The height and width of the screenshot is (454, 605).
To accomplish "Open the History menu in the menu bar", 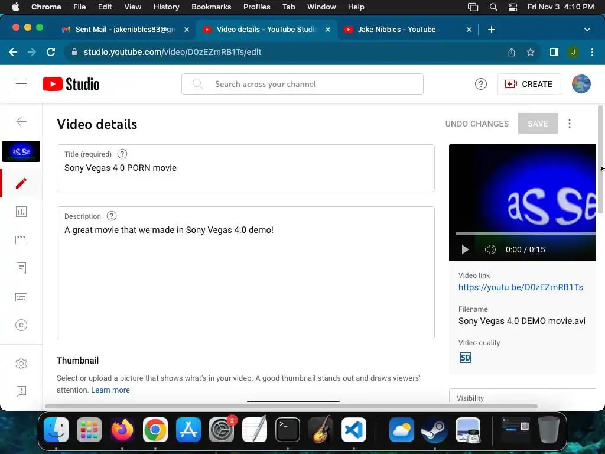I will coord(166,7).
